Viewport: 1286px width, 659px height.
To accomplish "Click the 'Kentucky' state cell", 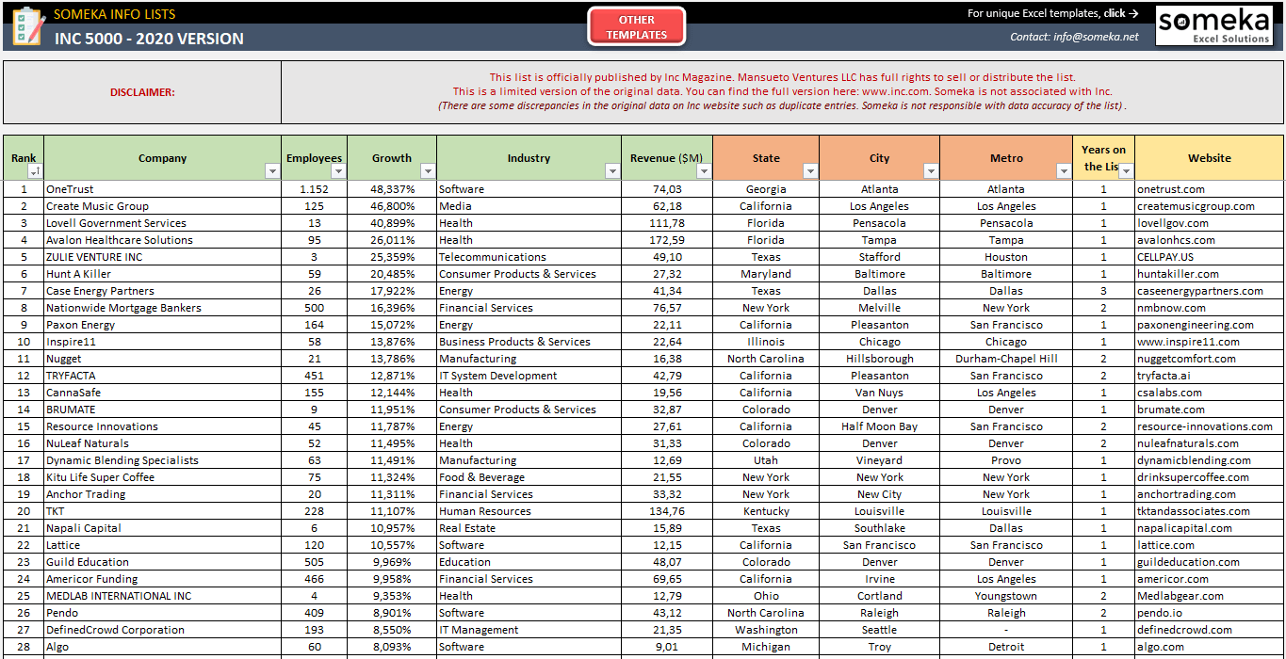I will pos(766,511).
